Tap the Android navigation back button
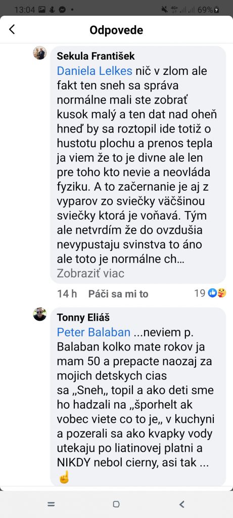 [x=181, y=504]
